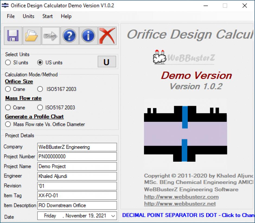Choose Crane method under Mass Flow rate

click(8, 107)
